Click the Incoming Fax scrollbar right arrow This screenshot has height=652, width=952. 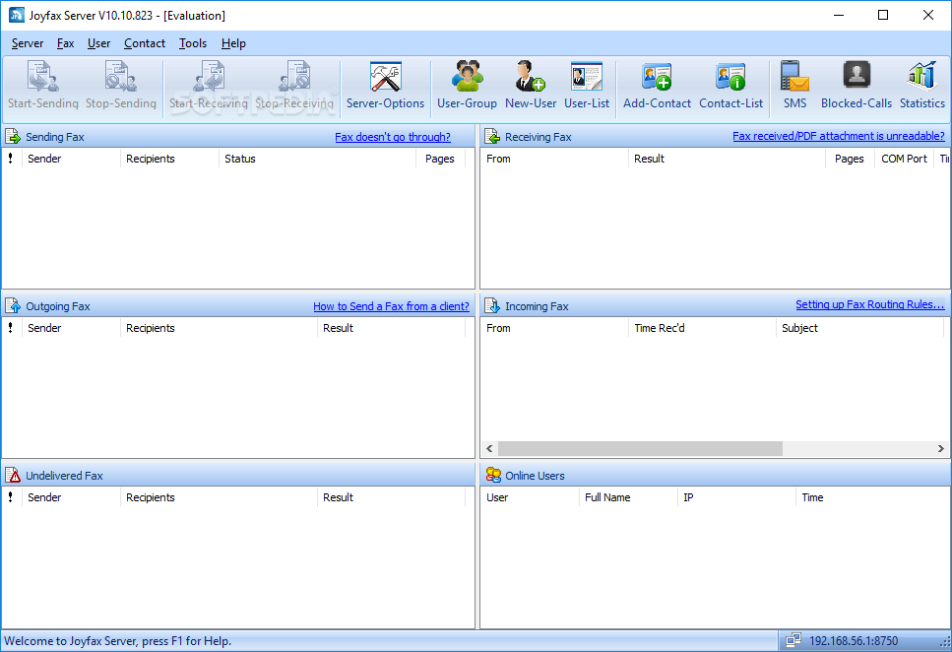click(x=940, y=448)
